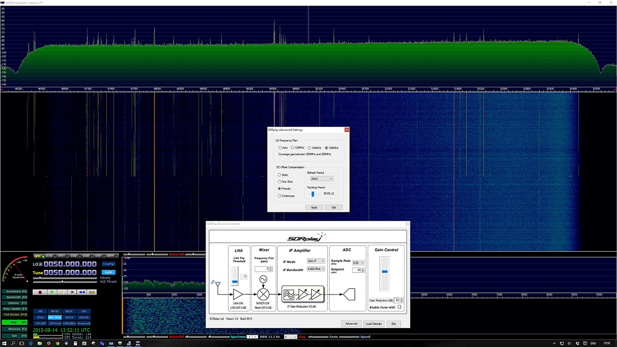Click Advanced button in Device Controller
The height and width of the screenshot is (347, 617).
pos(351,324)
